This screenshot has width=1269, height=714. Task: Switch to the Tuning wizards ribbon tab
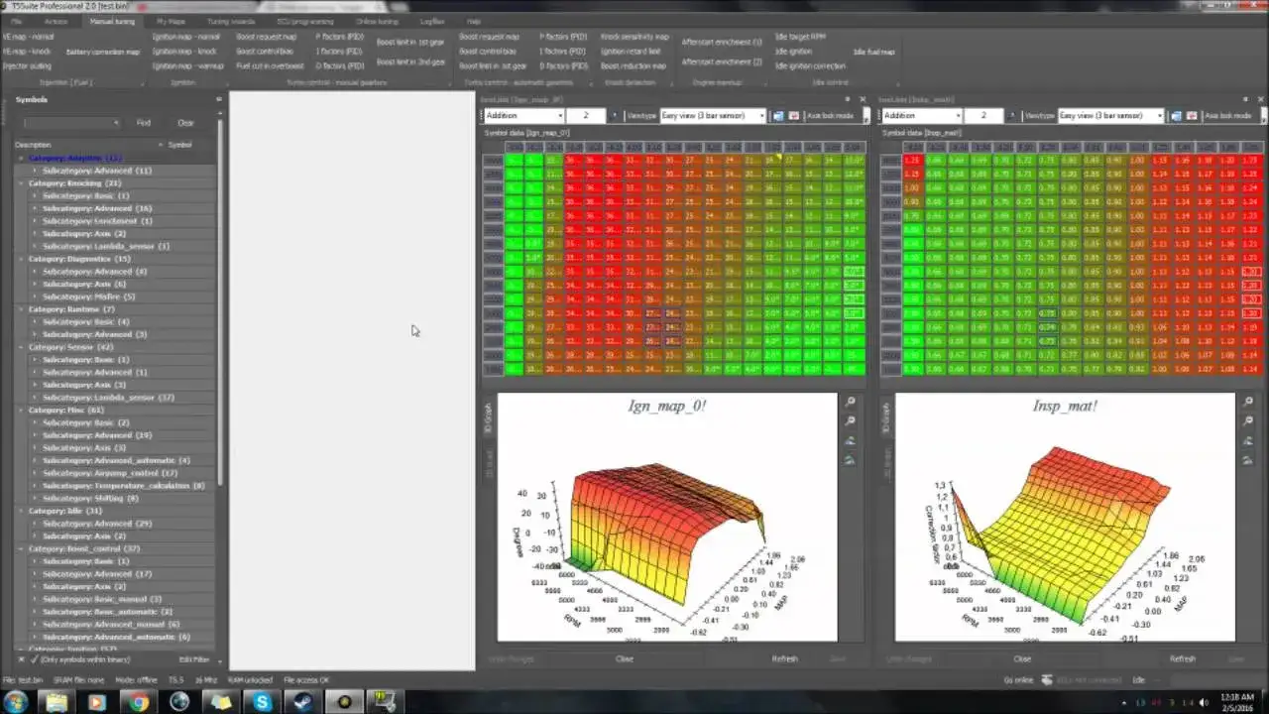230,21
